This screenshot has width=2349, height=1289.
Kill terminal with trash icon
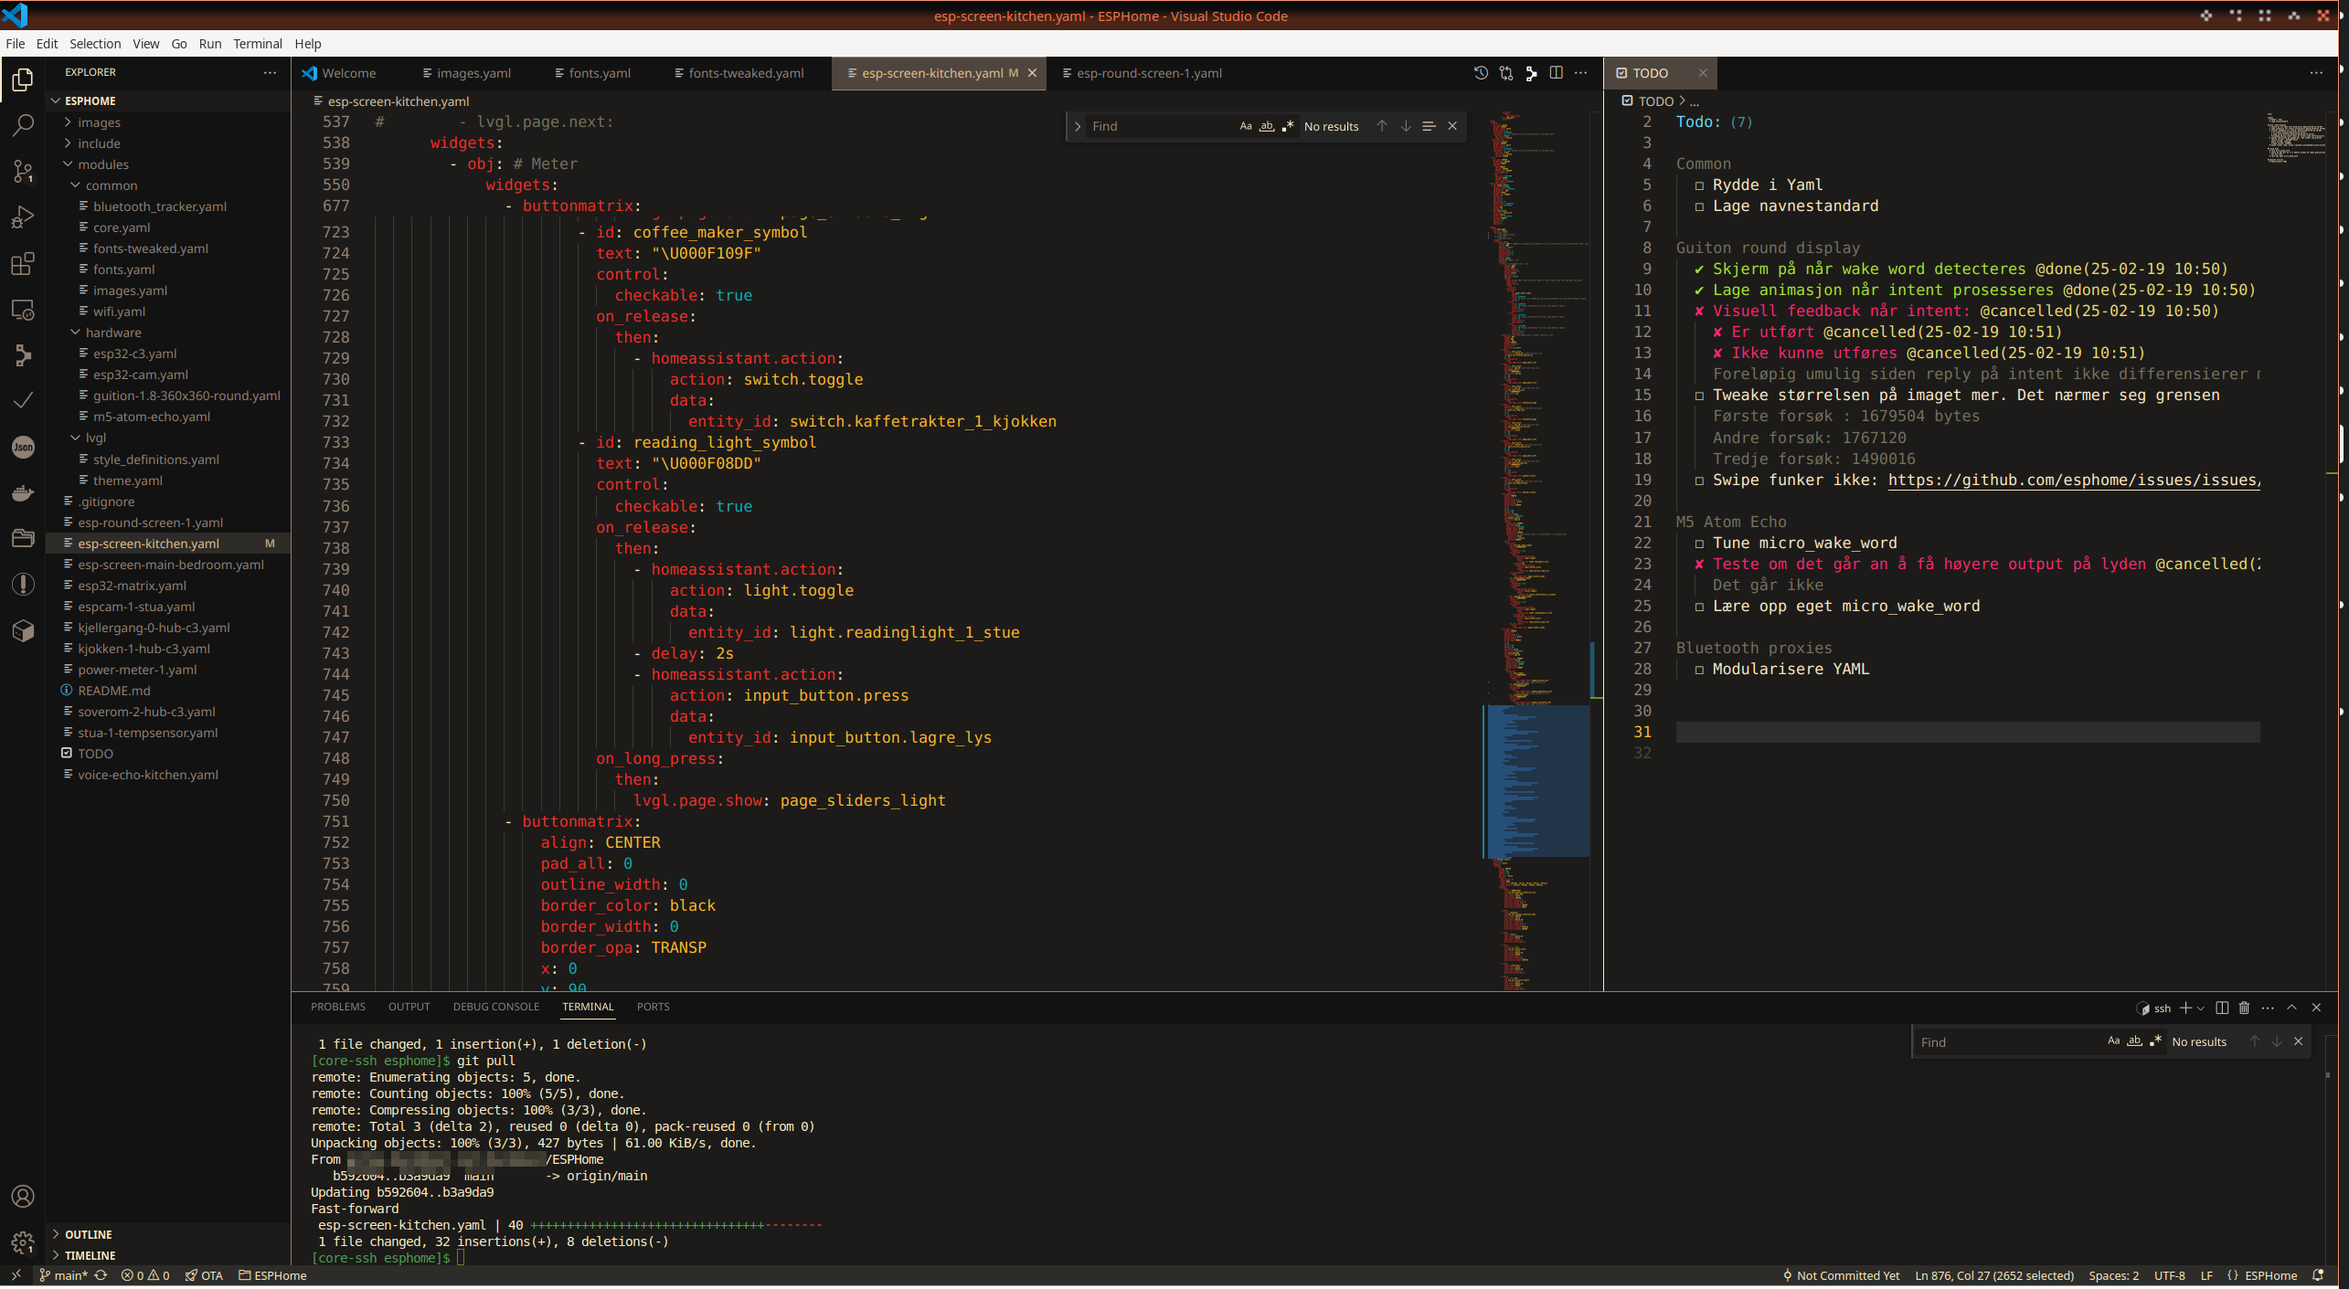(2243, 1008)
